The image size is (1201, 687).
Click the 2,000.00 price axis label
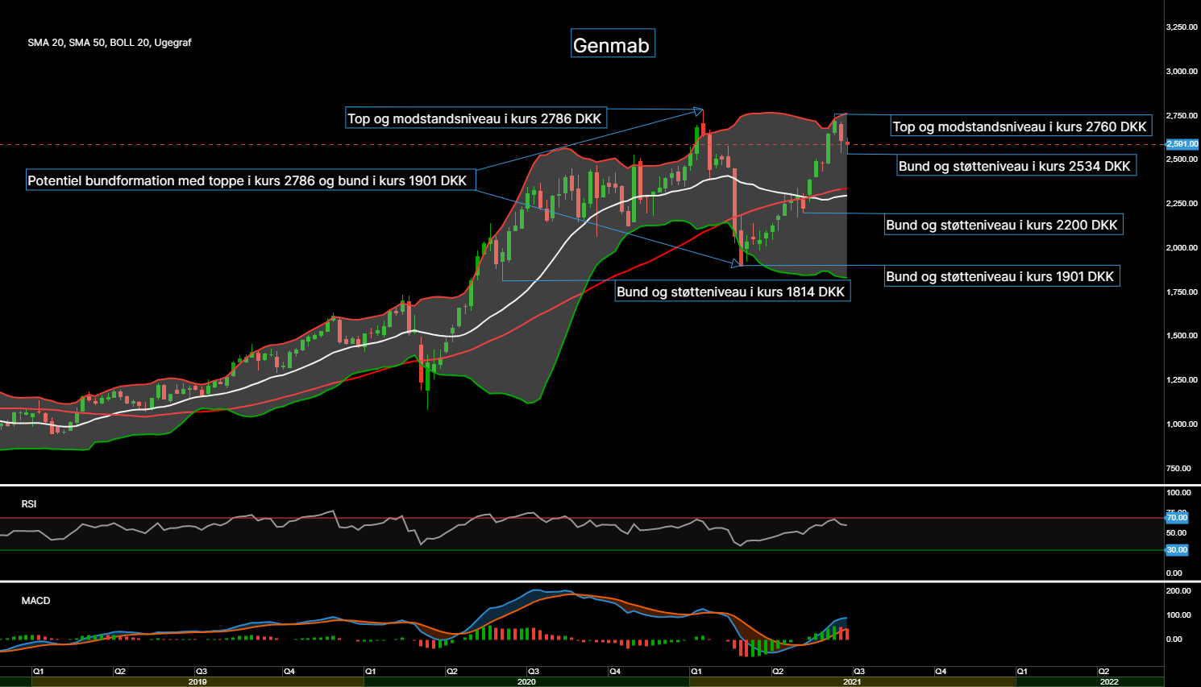[x=1182, y=248]
